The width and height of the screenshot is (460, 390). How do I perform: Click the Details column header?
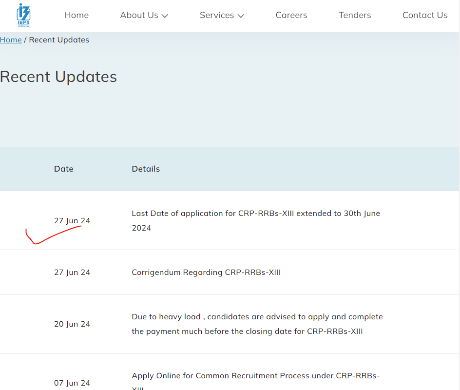tap(146, 169)
